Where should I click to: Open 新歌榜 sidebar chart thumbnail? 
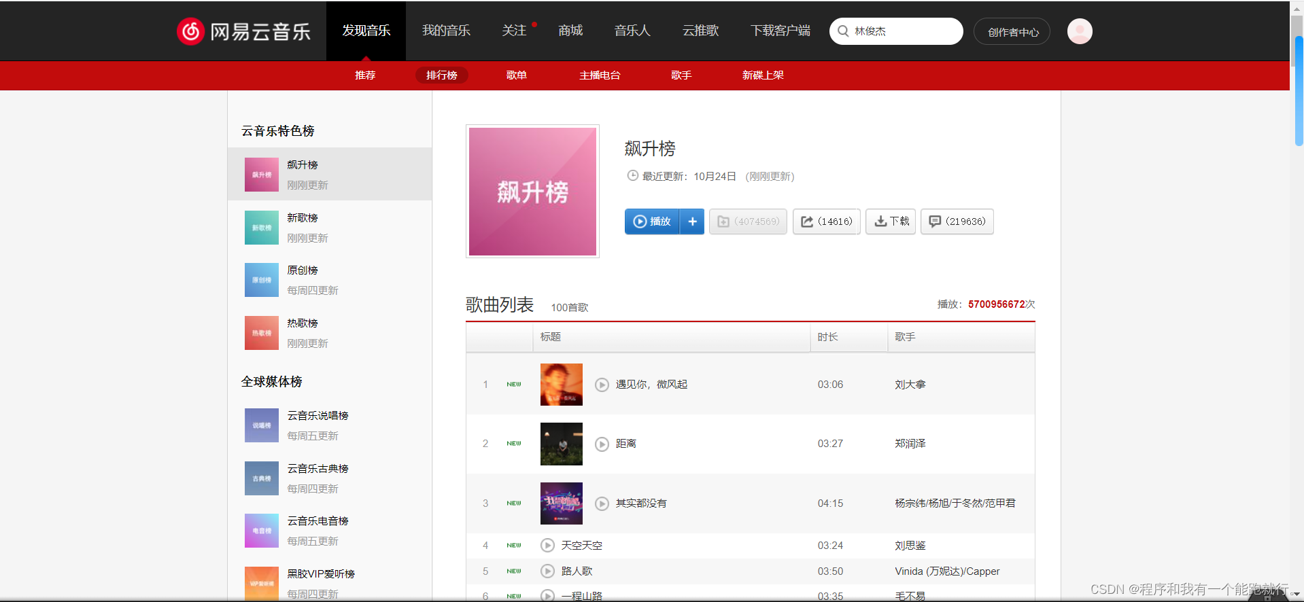tap(262, 228)
